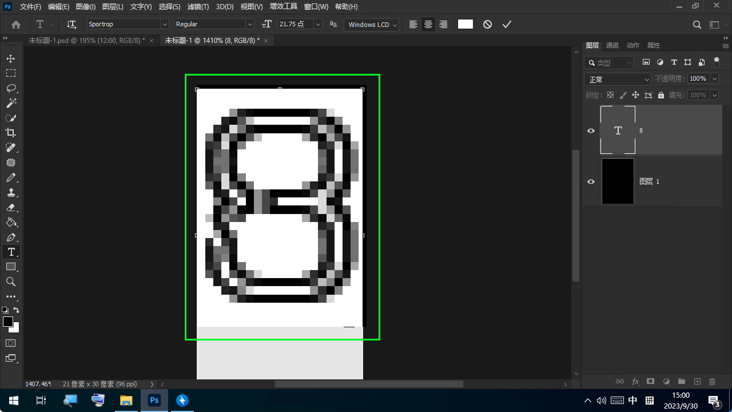Click the white text color swatch

click(x=466, y=24)
